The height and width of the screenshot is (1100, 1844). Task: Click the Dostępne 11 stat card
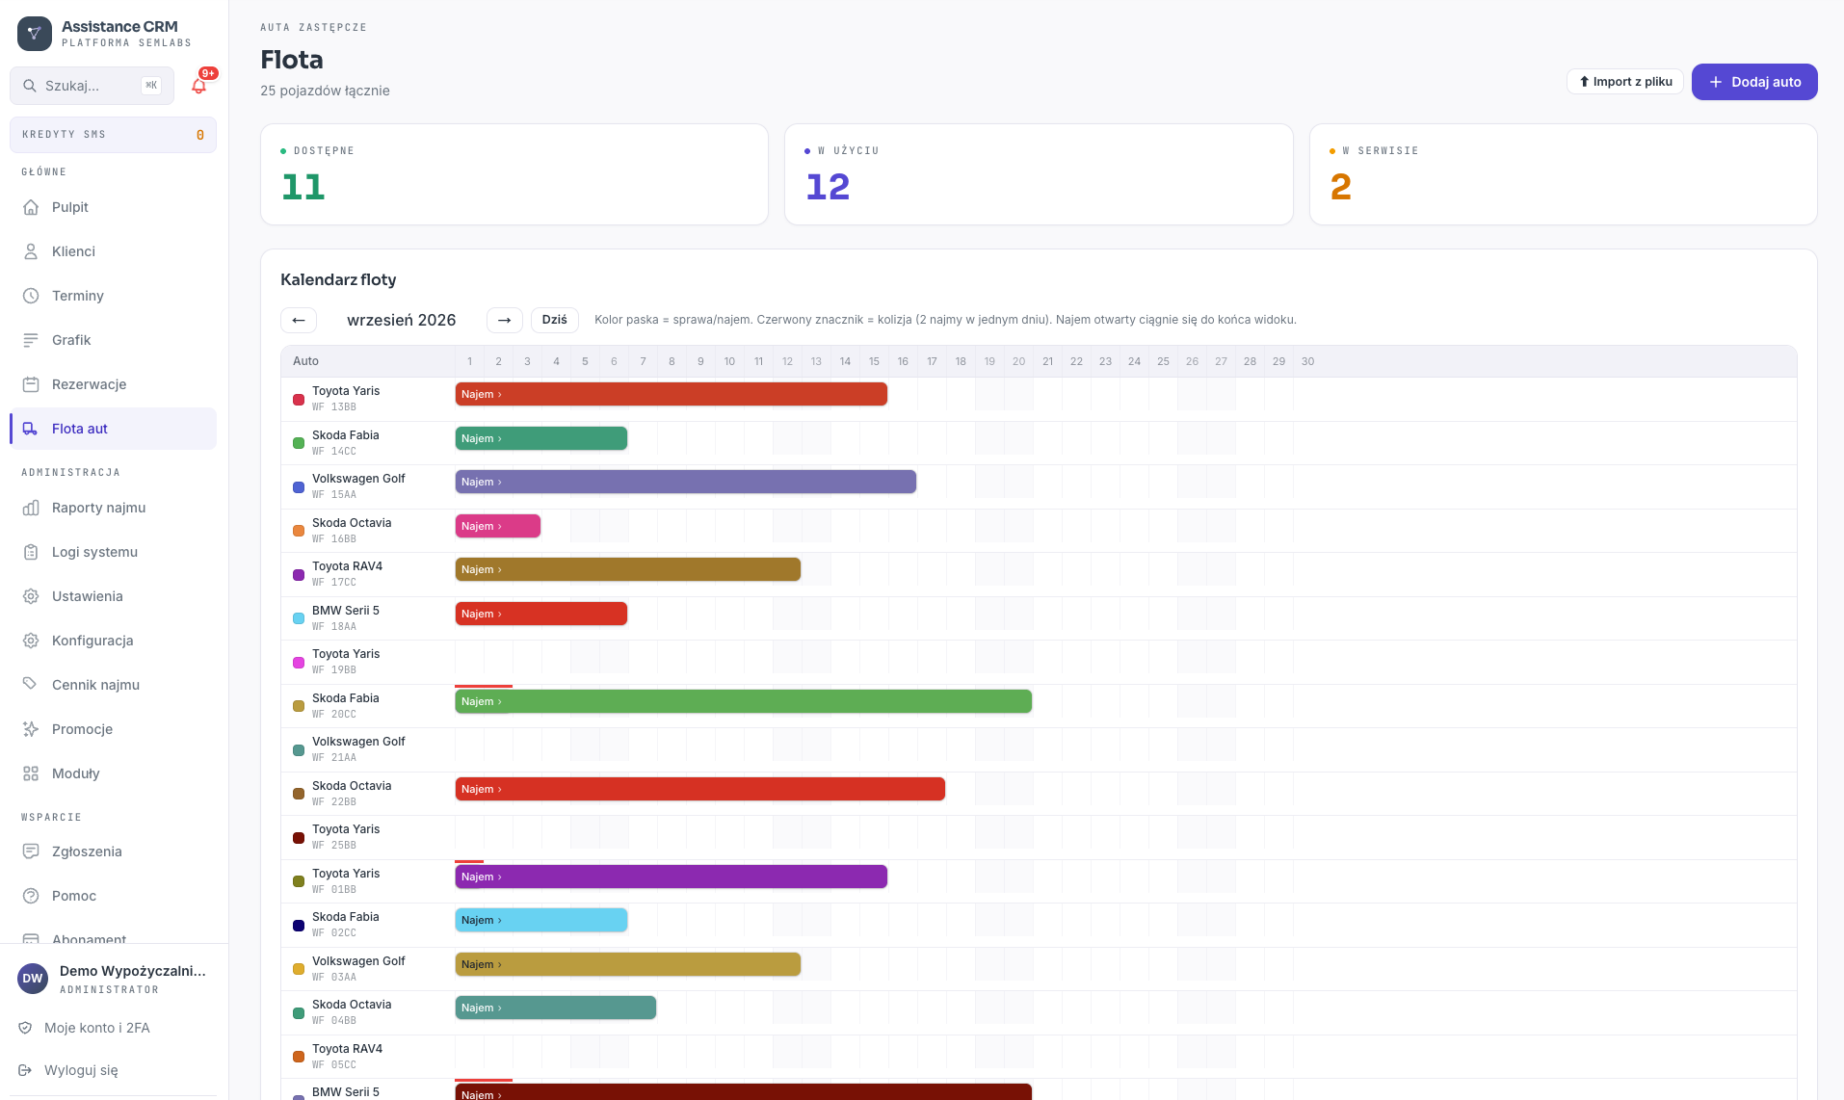514,174
